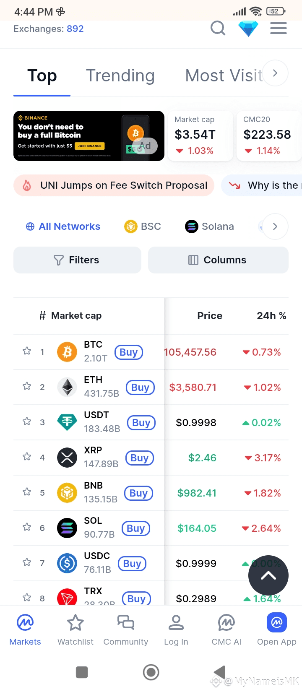Viewport: 302px width, 692px height.
Task: Open the Filters button
Action: click(x=77, y=260)
